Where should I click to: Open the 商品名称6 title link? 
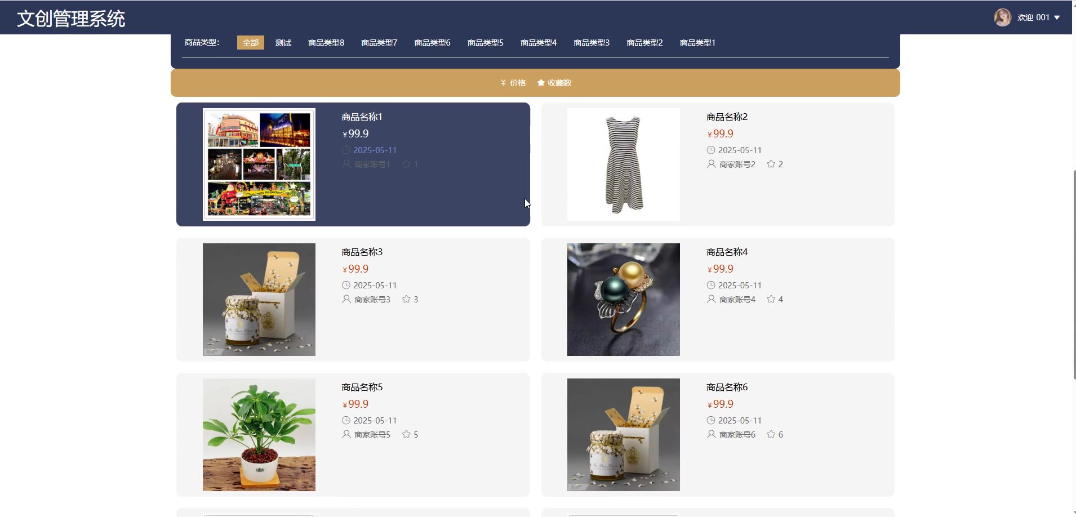(x=727, y=387)
